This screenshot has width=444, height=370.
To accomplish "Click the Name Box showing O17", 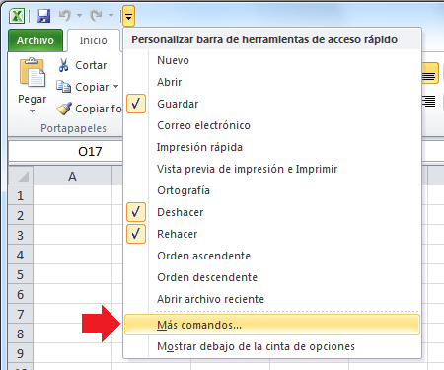I will pos(66,151).
